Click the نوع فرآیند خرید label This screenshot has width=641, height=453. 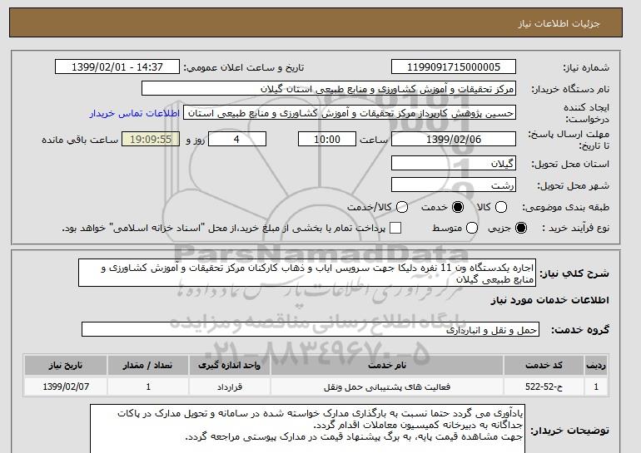click(576, 228)
